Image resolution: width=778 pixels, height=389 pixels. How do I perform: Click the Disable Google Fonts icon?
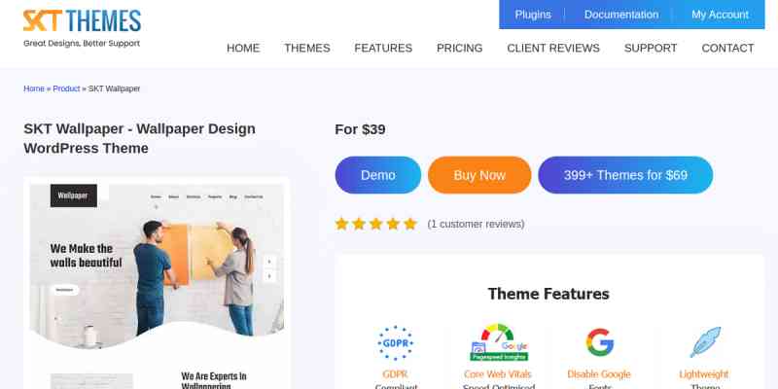coord(599,342)
